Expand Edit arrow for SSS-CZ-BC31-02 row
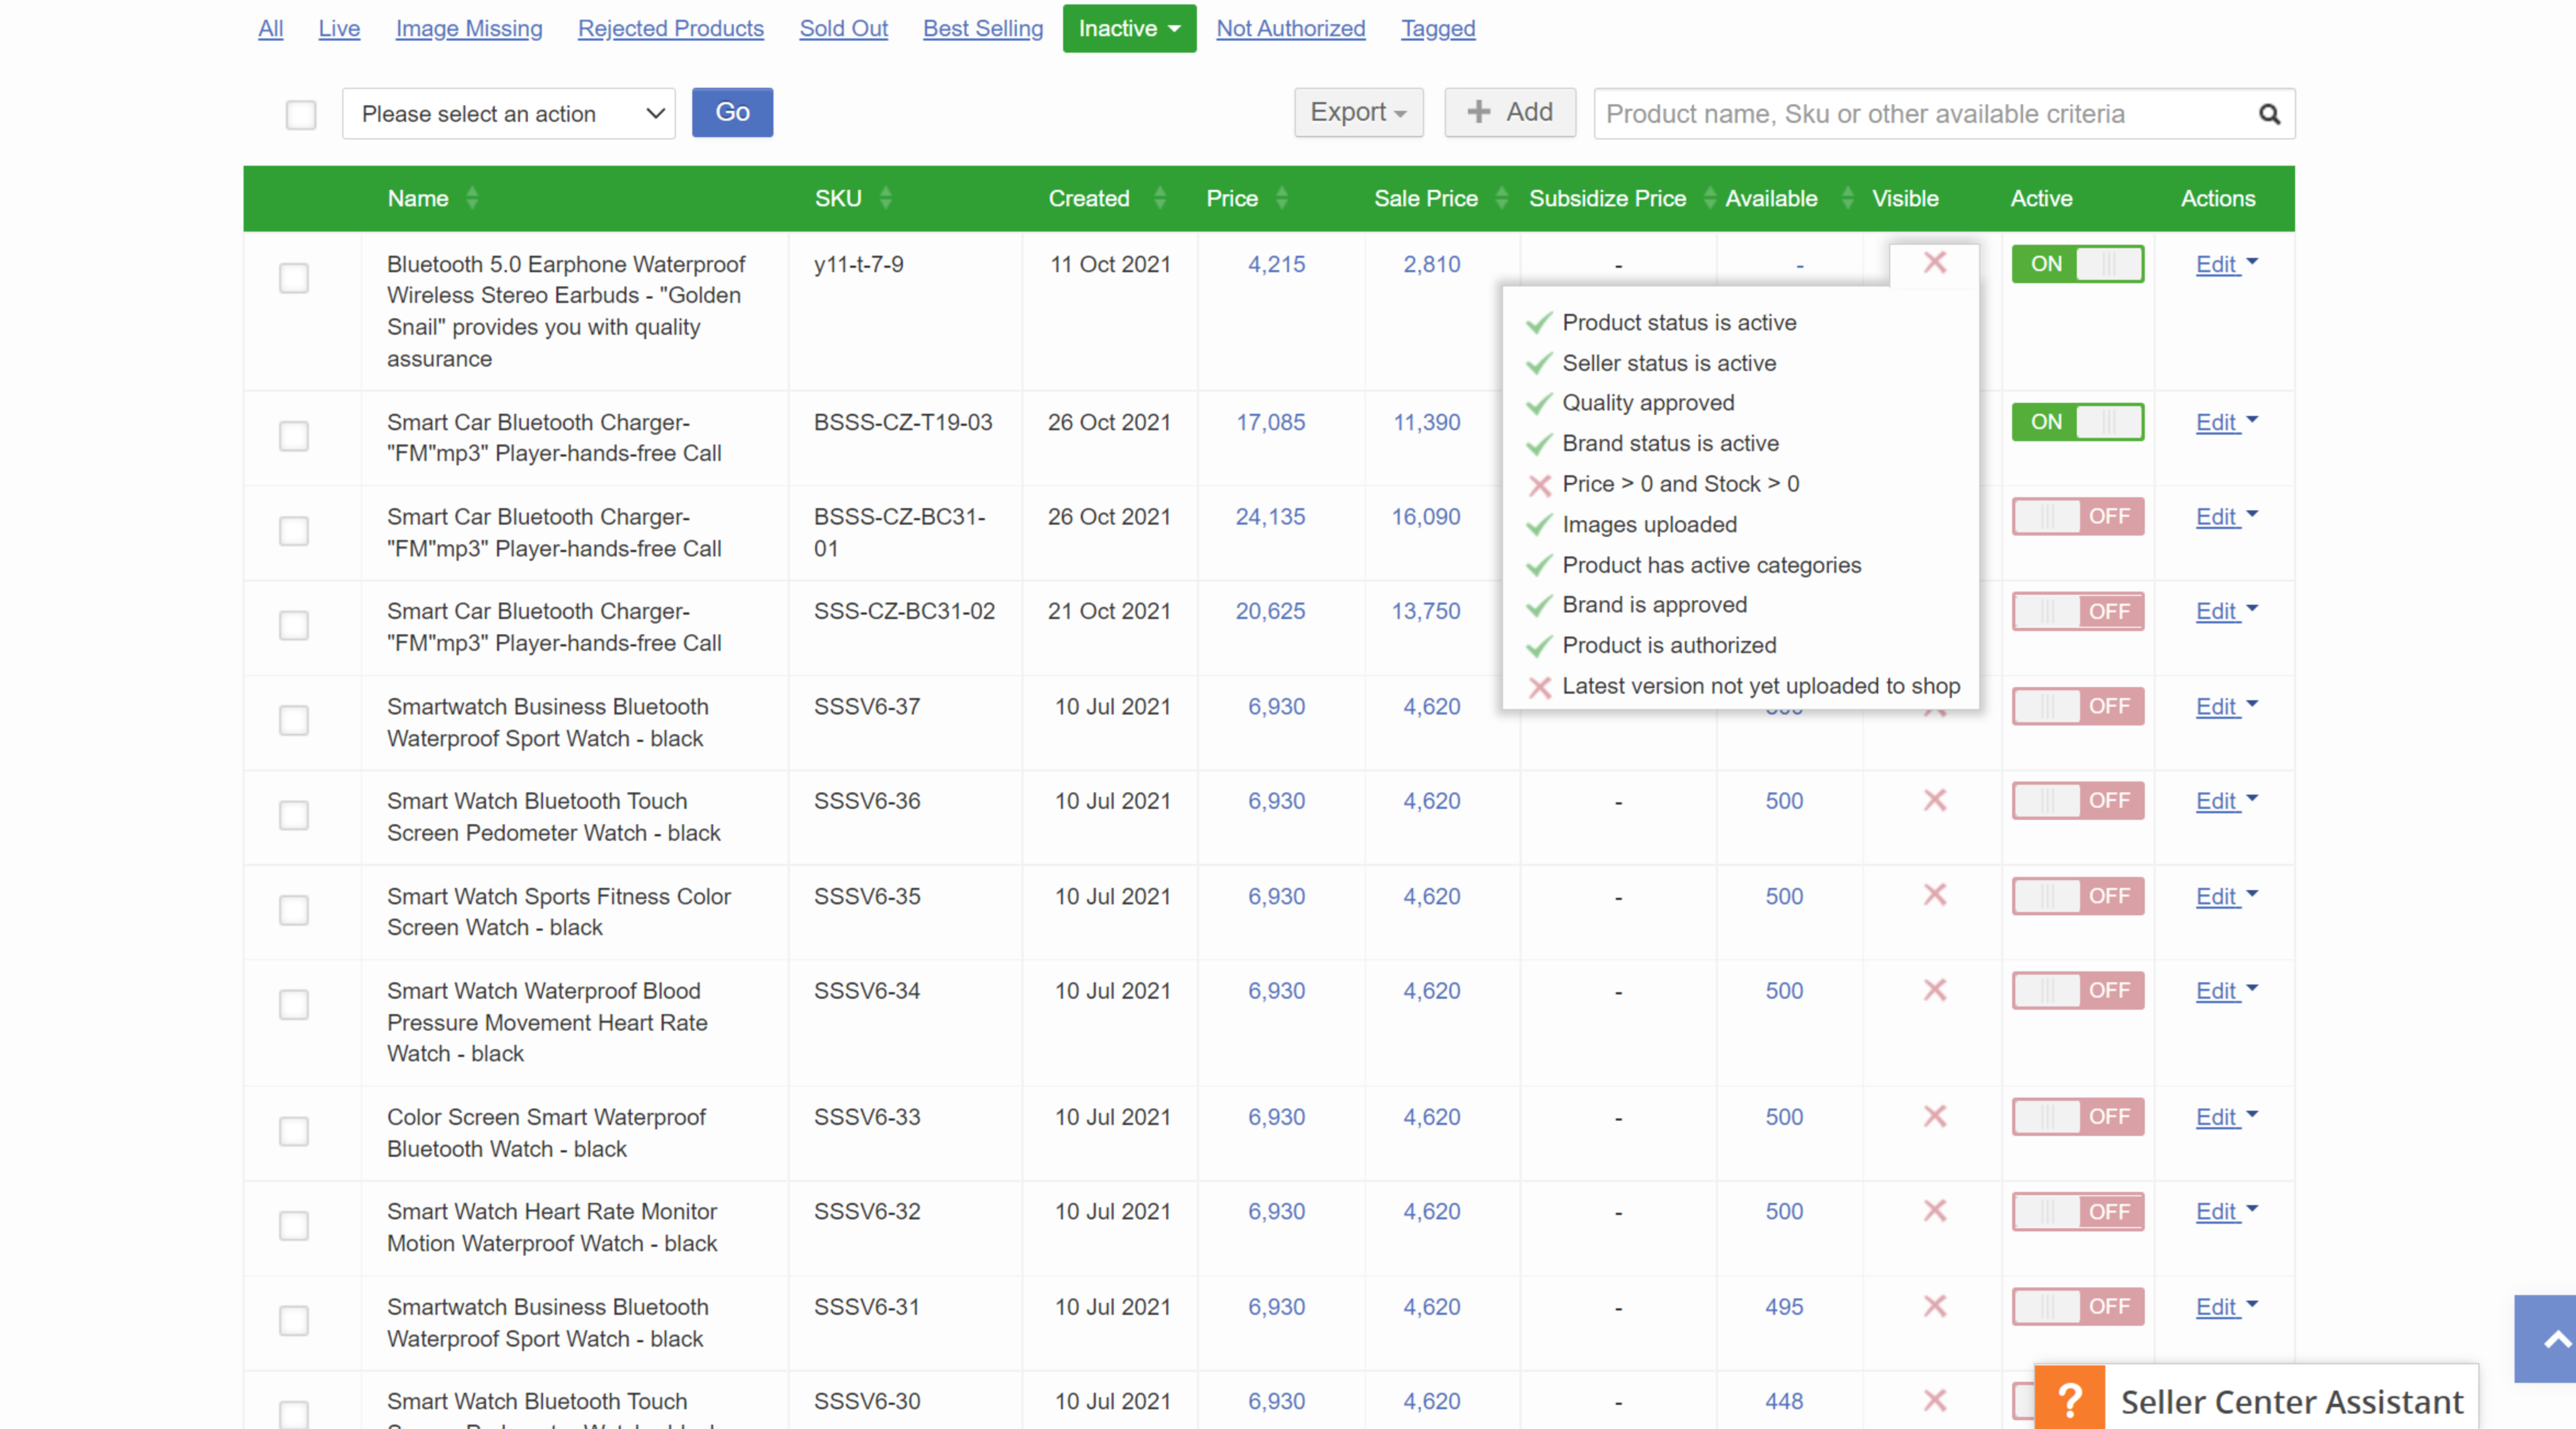The image size is (2576, 1429). click(2252, 609)
